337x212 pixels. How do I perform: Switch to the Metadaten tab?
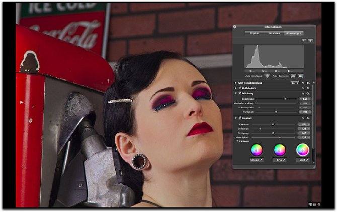pos(274,33)
